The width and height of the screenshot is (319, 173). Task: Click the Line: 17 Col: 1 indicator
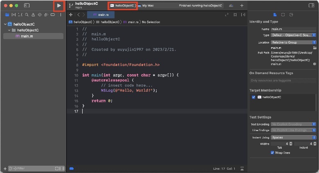pyautogui.click(x=224, y=169)
